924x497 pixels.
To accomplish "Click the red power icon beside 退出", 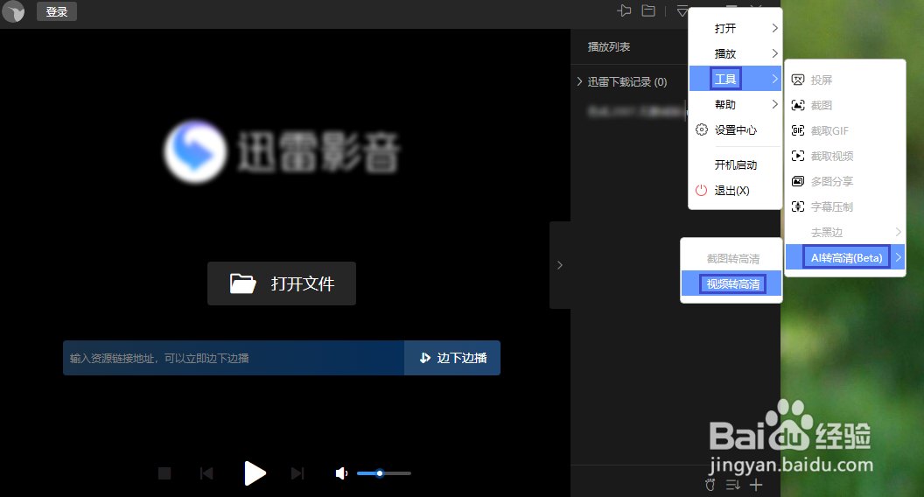I will [x=701, y=191].
